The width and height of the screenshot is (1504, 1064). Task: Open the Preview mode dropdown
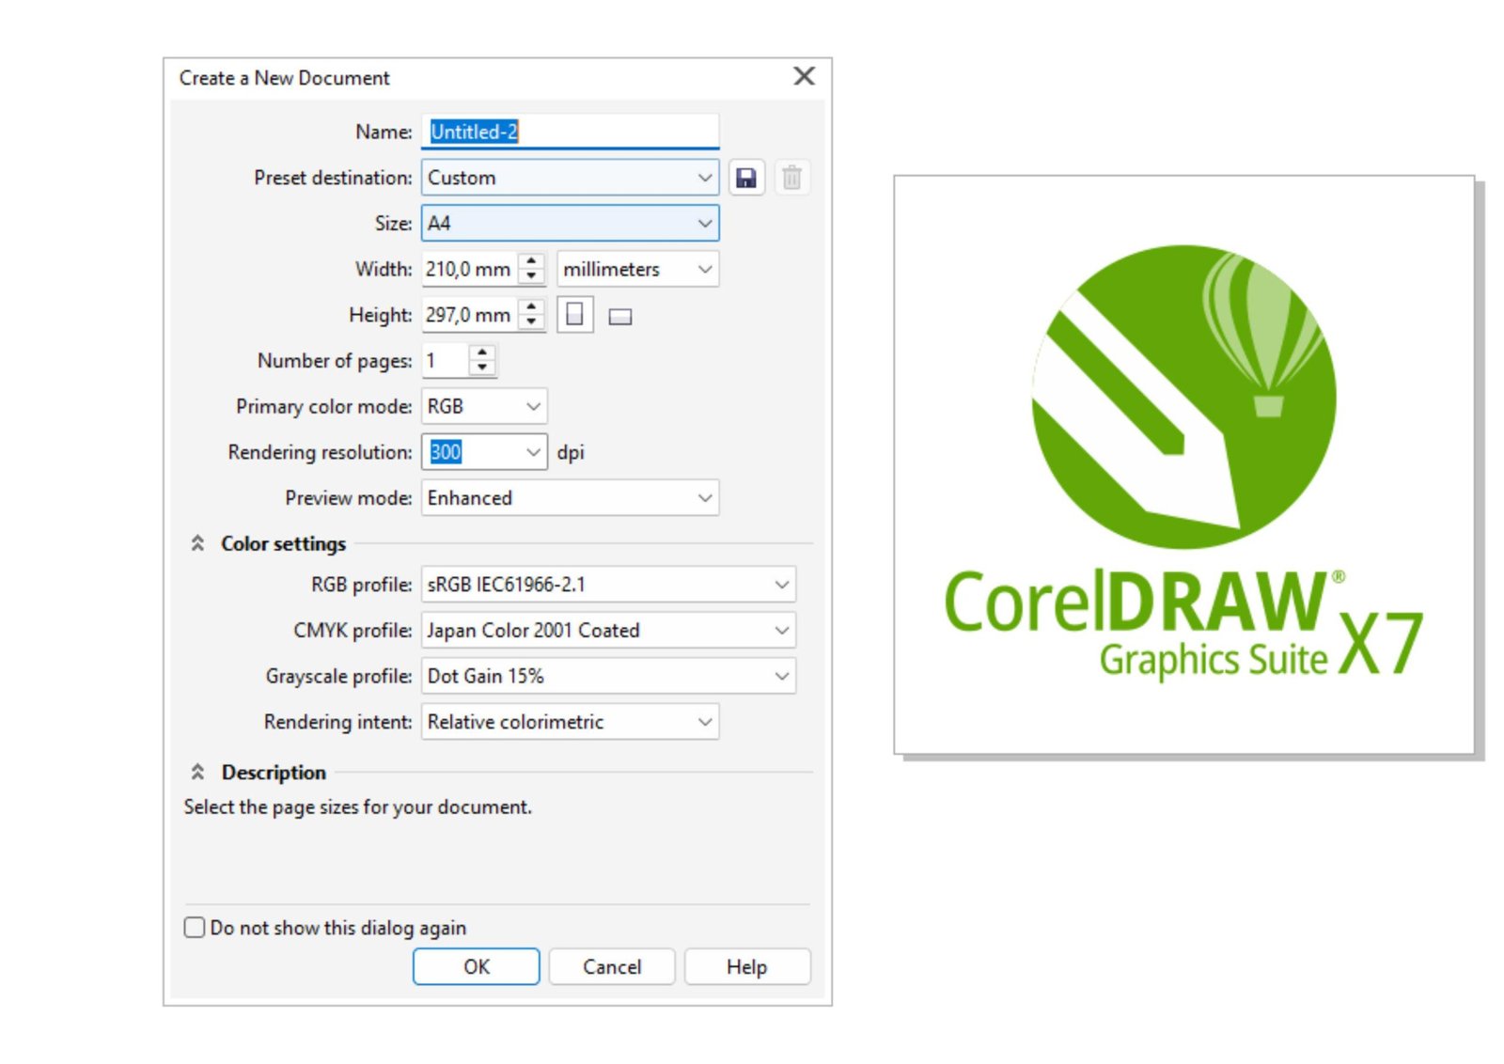pyautogui.click(x=705, y=497)
